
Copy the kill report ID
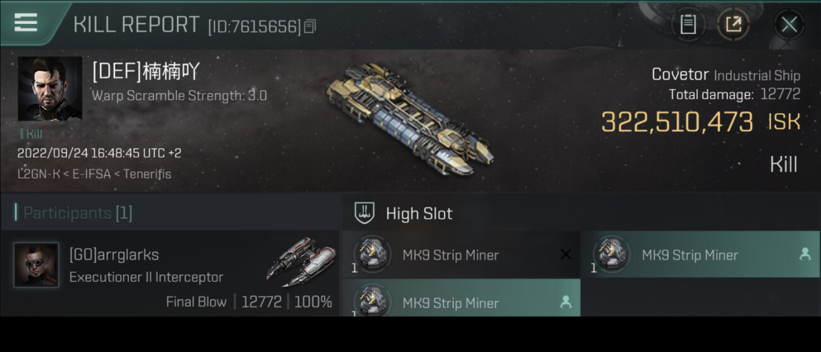(310, 26)
